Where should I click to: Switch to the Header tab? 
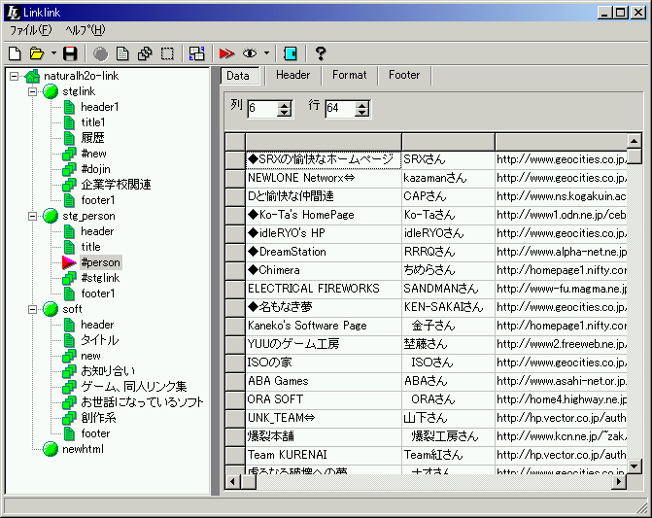[292, 75]
